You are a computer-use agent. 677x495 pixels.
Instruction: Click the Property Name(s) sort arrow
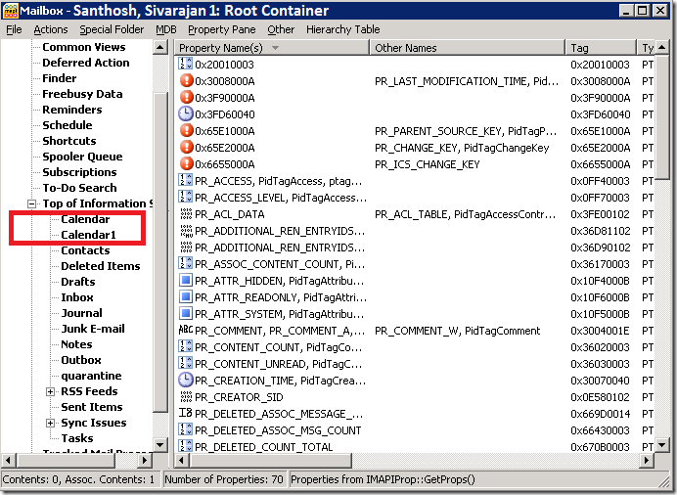(x=275, y=48)
